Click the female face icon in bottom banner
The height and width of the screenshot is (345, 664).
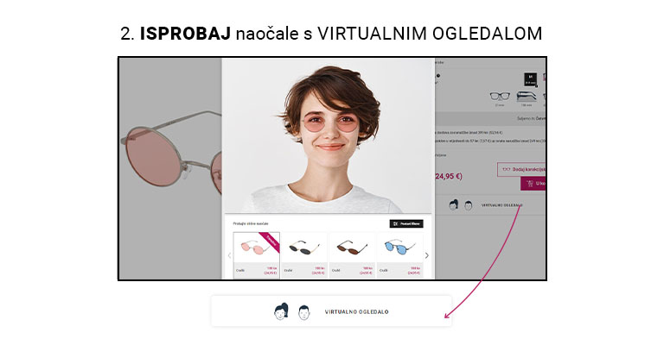coord(281,311)
